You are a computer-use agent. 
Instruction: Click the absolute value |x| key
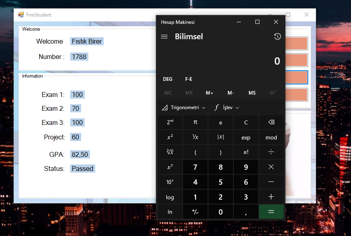[x=221, y=137]
